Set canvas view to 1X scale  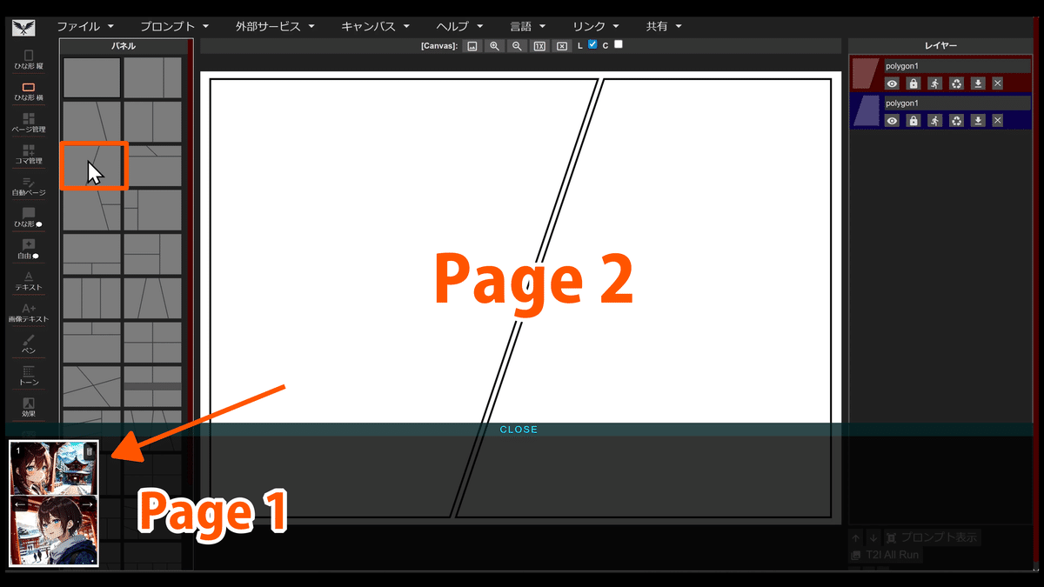(x=539, y=46)
